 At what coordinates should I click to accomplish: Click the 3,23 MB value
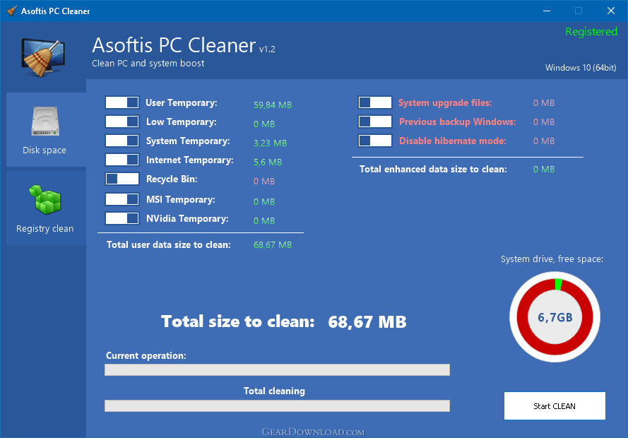[271, 143]
